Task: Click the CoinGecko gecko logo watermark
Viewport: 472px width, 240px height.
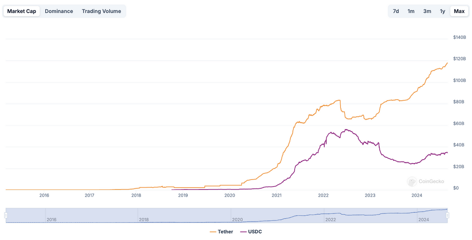Action: (412, 182)
